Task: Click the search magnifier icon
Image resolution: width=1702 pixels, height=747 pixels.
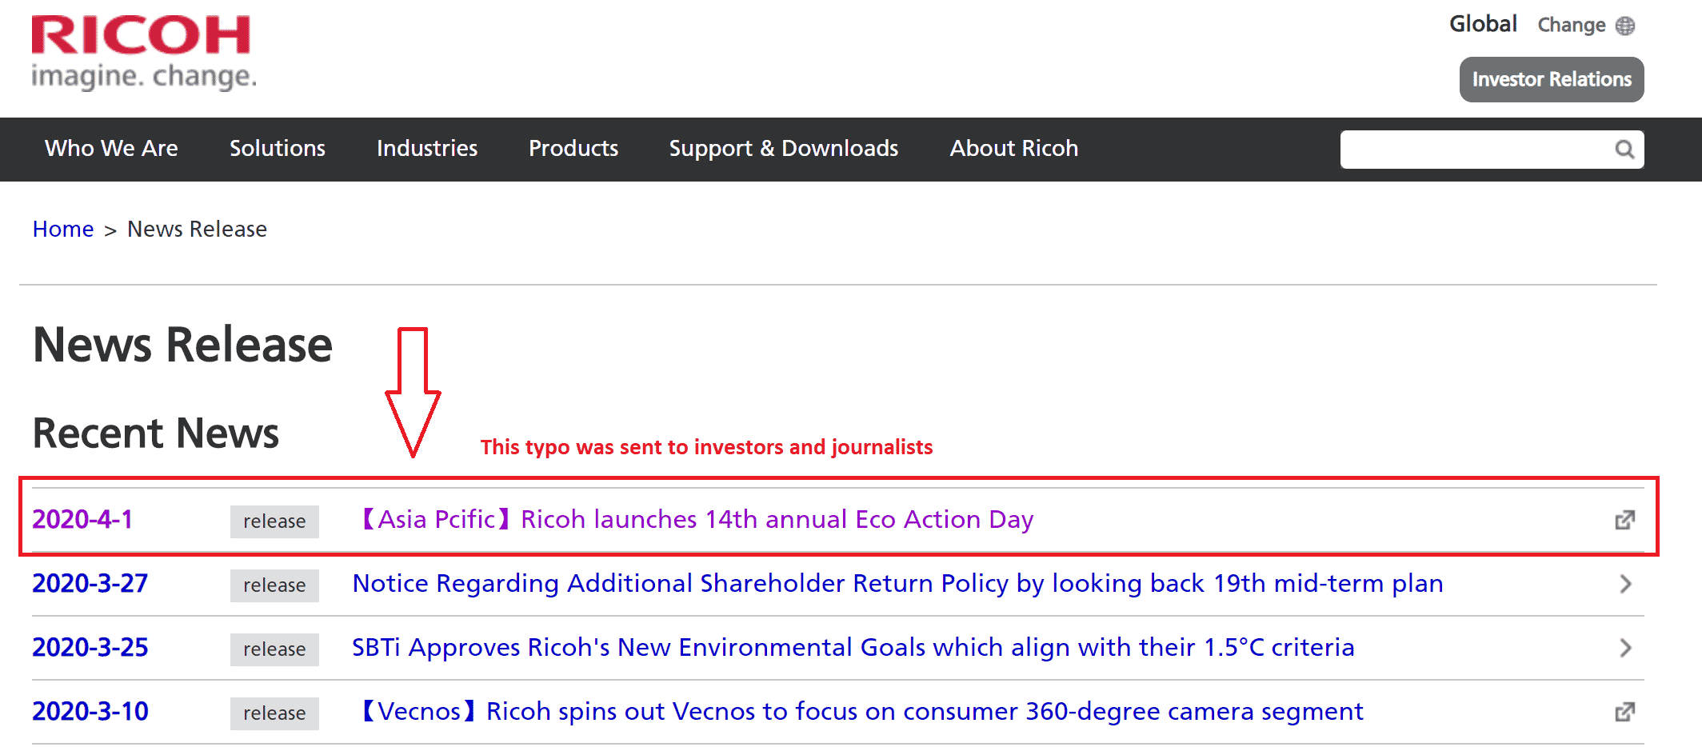Action: (x=1624, y=150)
